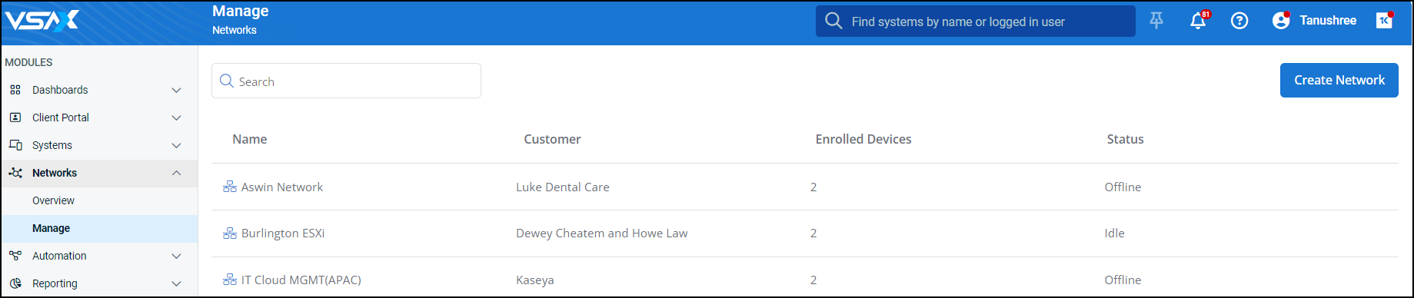
Task: Open the Aswin Network link
Action: click(282, 187)
